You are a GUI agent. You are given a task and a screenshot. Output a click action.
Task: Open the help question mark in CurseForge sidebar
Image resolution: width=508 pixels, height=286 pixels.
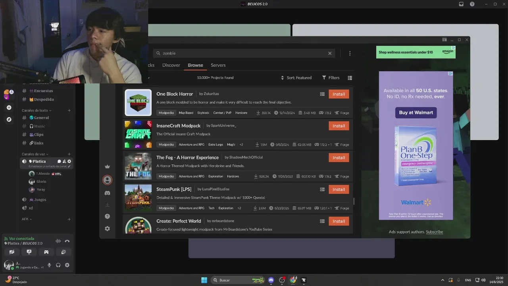coord(107,216)
